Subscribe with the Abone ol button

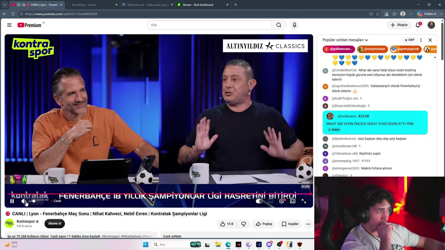tap(55, 224)
